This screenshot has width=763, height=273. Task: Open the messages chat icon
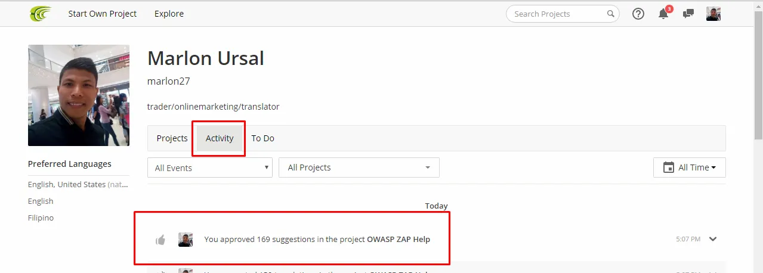pyautogui.click(x=688, y=14)
